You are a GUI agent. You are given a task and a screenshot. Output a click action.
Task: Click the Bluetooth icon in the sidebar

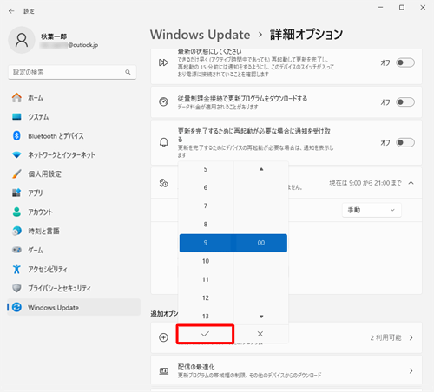[16, 135]
